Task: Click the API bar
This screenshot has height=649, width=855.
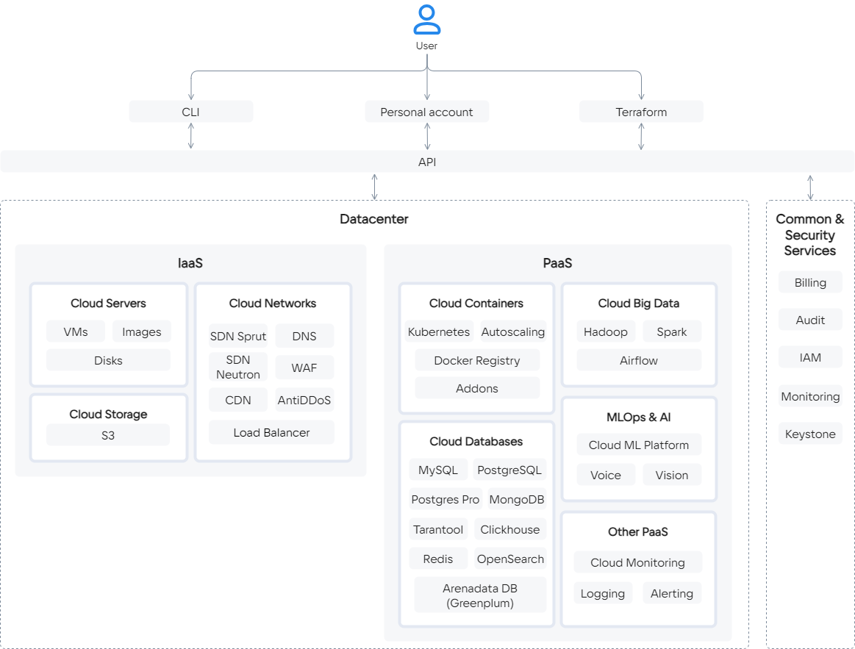Action: tap(427, 162)
